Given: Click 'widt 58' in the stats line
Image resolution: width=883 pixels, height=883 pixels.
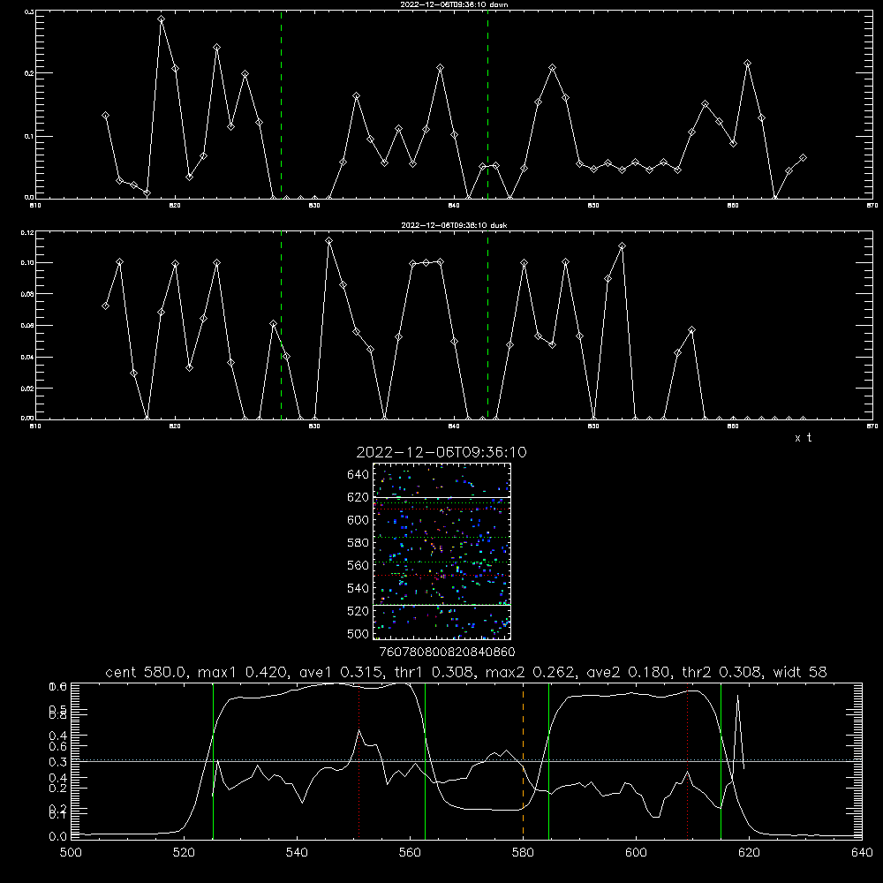Looking at the screenshot, I should 800,672.
